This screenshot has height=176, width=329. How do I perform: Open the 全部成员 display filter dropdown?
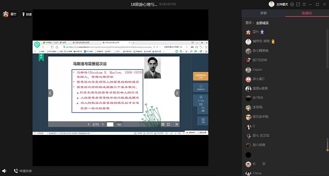(x=262, y=23)
